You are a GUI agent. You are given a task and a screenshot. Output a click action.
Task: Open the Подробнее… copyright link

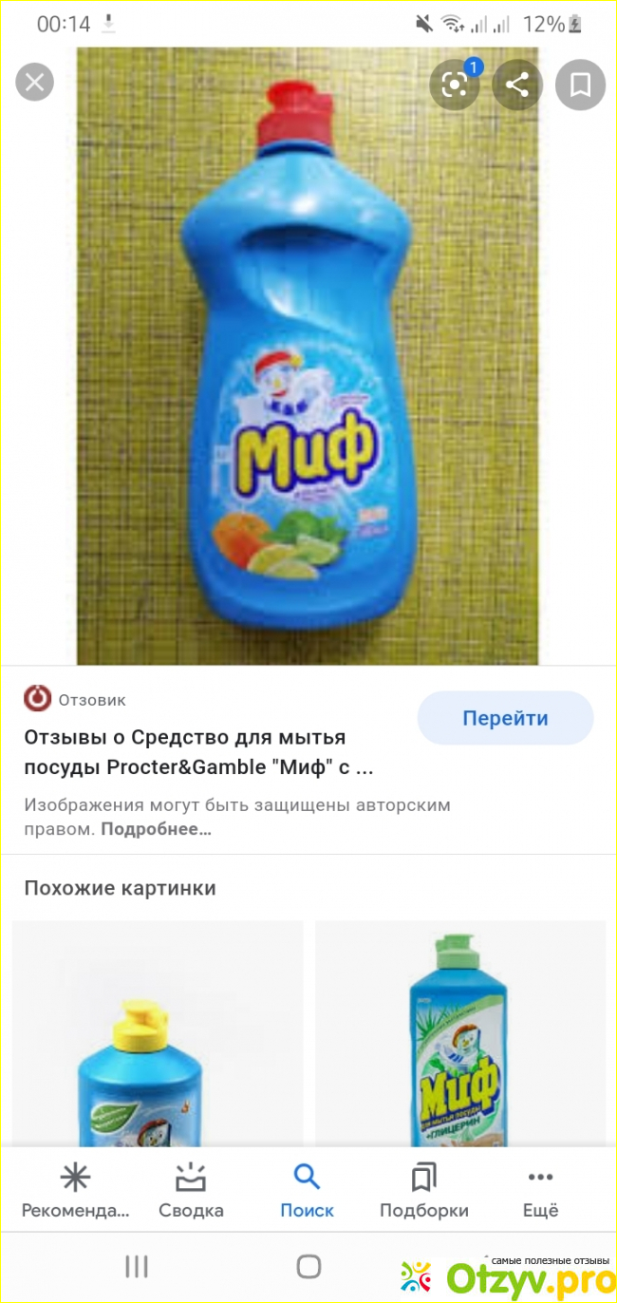(x=156, y=829)
